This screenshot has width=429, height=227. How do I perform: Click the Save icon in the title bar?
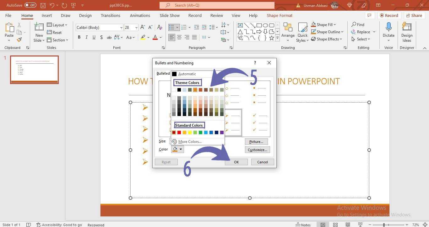(43, 5)
